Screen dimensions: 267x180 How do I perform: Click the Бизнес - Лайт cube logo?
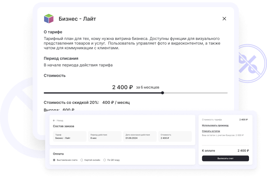pyautogui.click(x=49, y=19)
